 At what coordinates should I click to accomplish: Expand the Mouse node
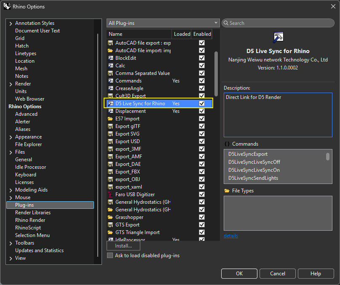11,198
